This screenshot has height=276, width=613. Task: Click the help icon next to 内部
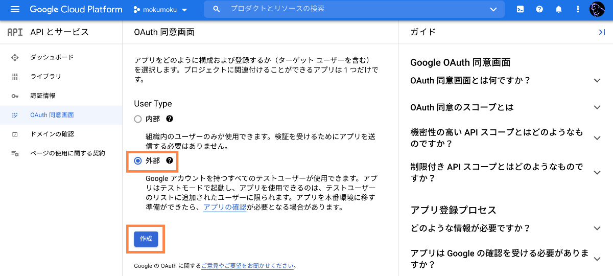(170, 119)
